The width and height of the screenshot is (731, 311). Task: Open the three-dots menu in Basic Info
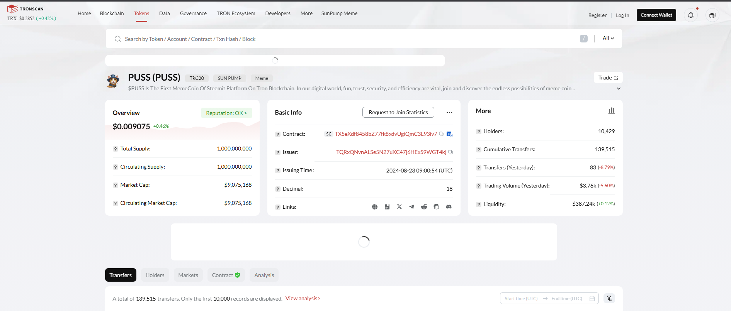point(449,113)
